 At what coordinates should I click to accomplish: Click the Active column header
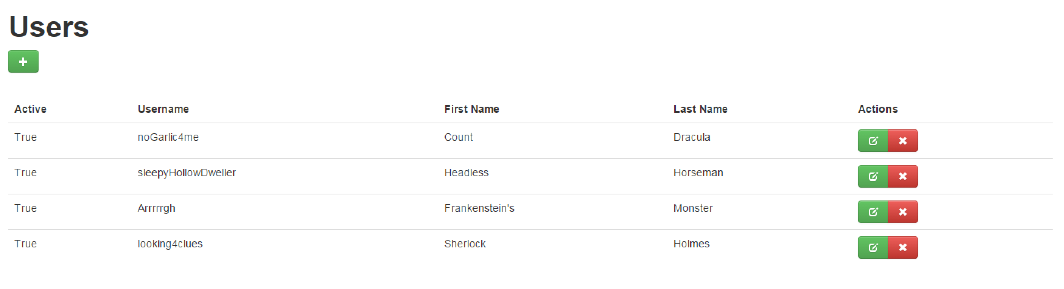(x=31, y=109)
